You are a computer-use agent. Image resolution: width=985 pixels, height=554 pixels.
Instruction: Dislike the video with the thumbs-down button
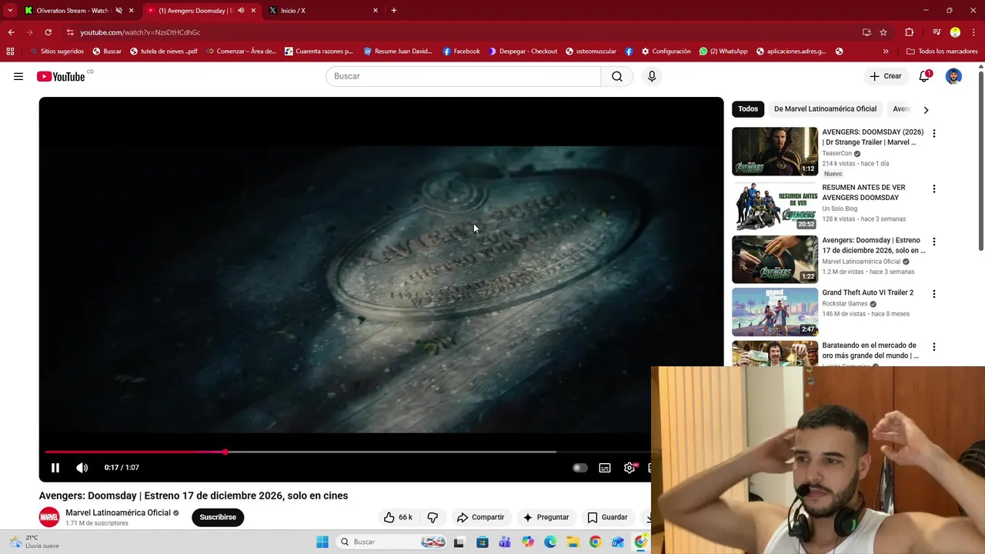pyautogui.click(x=432, y=517)
